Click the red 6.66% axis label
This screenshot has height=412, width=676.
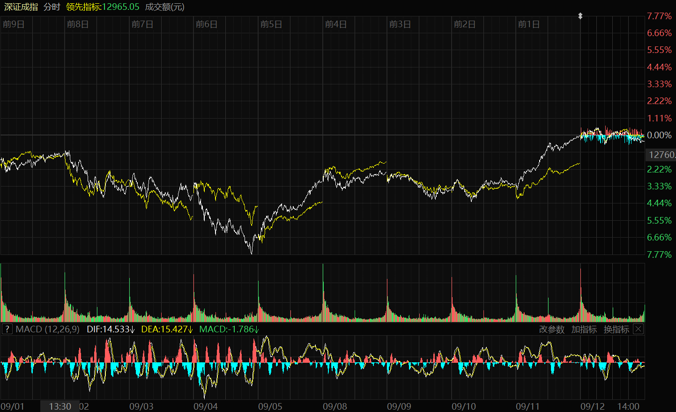[x=659, y=33]
